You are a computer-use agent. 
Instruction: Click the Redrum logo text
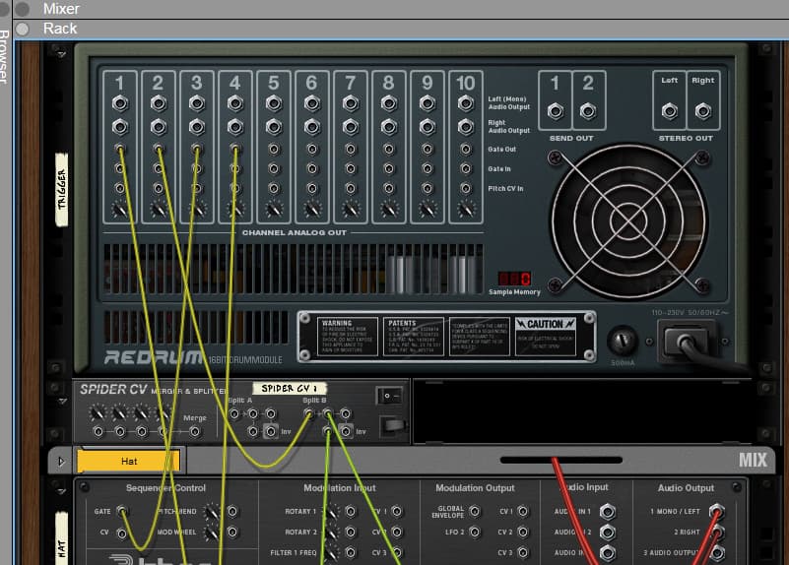154,357
